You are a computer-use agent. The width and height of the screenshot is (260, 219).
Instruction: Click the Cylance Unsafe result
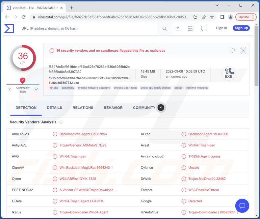[x=194, y=168]
